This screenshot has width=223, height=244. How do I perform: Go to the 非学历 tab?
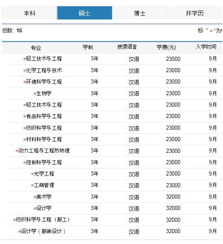tap(195, 13)
